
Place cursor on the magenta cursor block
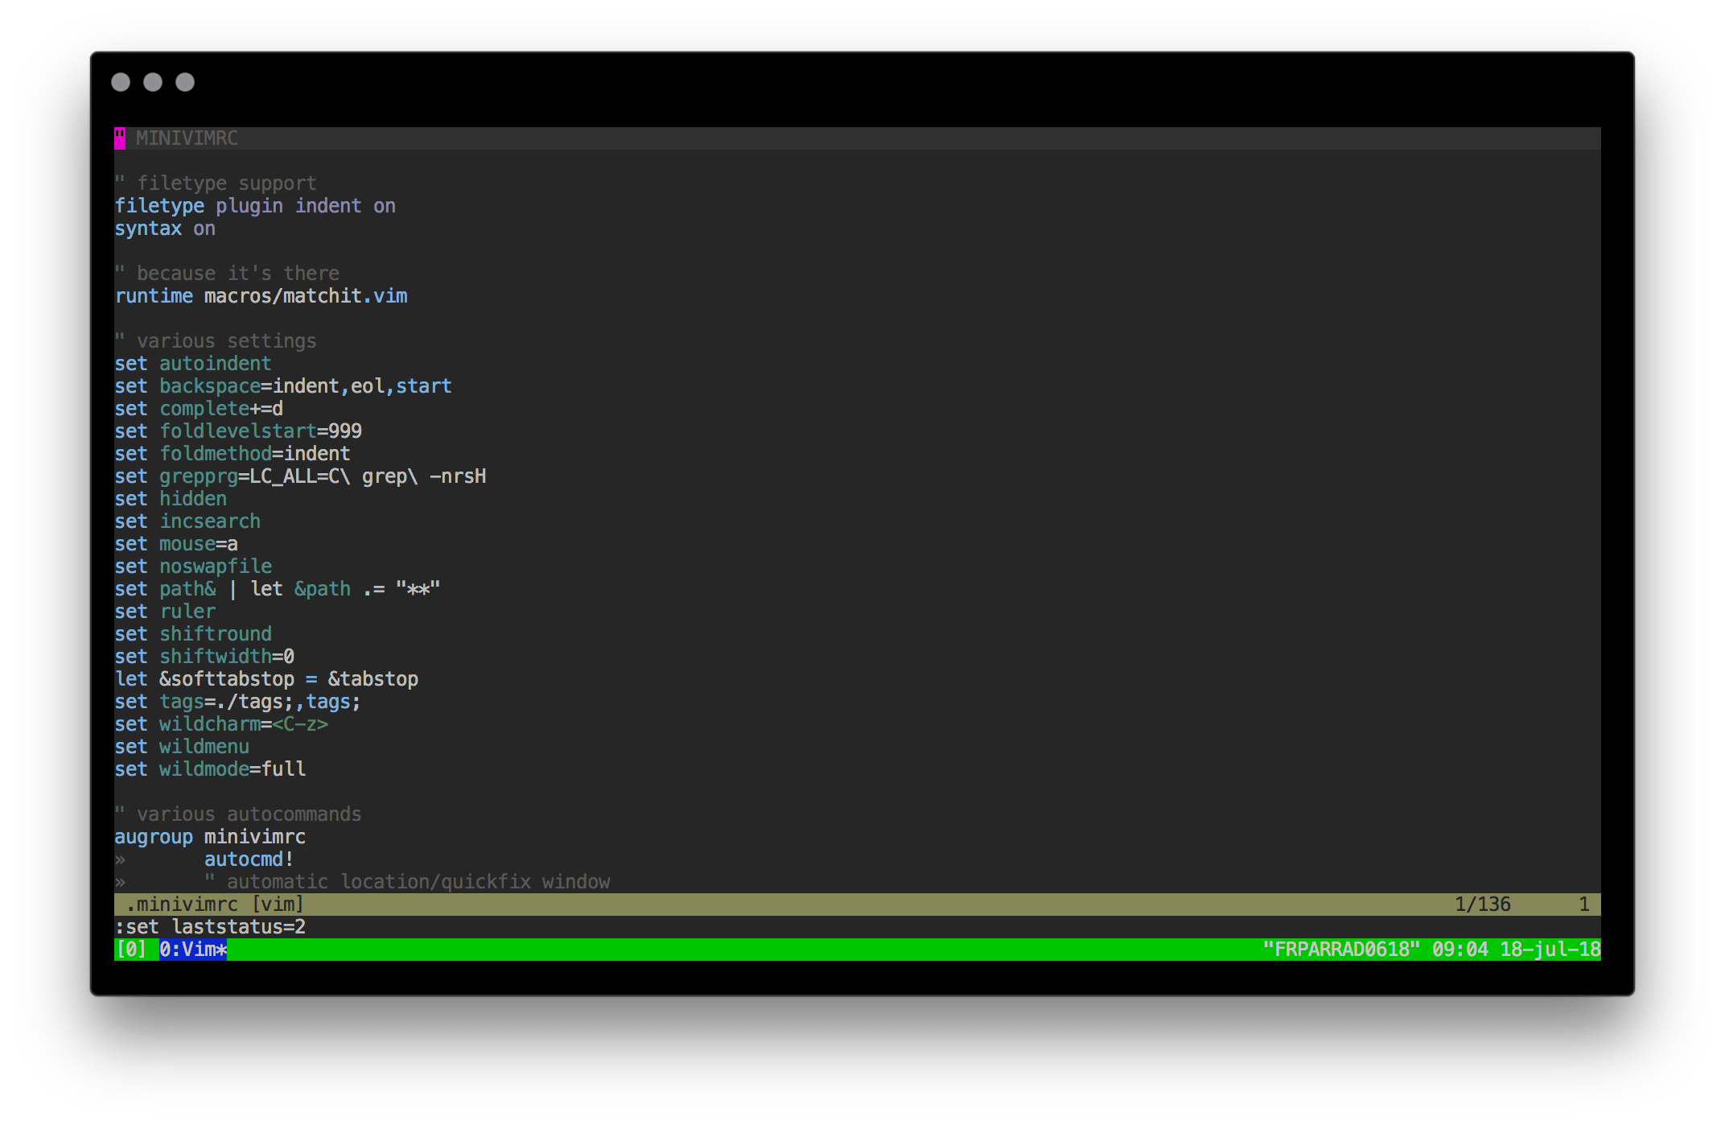120,138
